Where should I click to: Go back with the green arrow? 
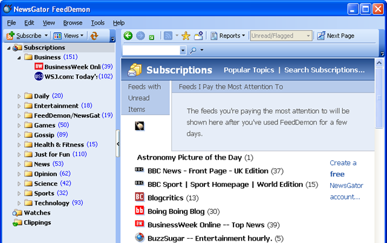tap(128, 36)
